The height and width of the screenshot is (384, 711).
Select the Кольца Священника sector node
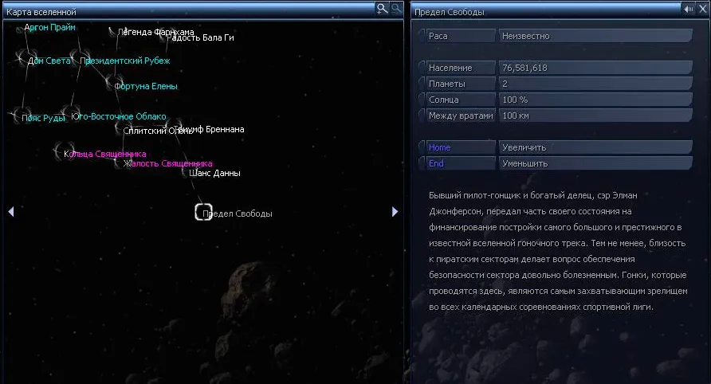coord(61,152)
